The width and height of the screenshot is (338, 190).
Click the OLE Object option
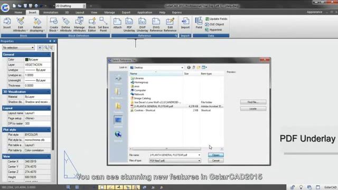pyautogui.click(x=214, y=24)
